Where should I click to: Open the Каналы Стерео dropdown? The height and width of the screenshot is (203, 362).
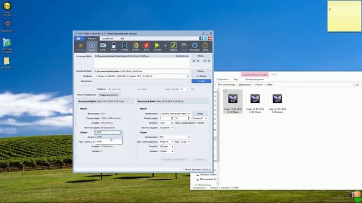[166, 151]
